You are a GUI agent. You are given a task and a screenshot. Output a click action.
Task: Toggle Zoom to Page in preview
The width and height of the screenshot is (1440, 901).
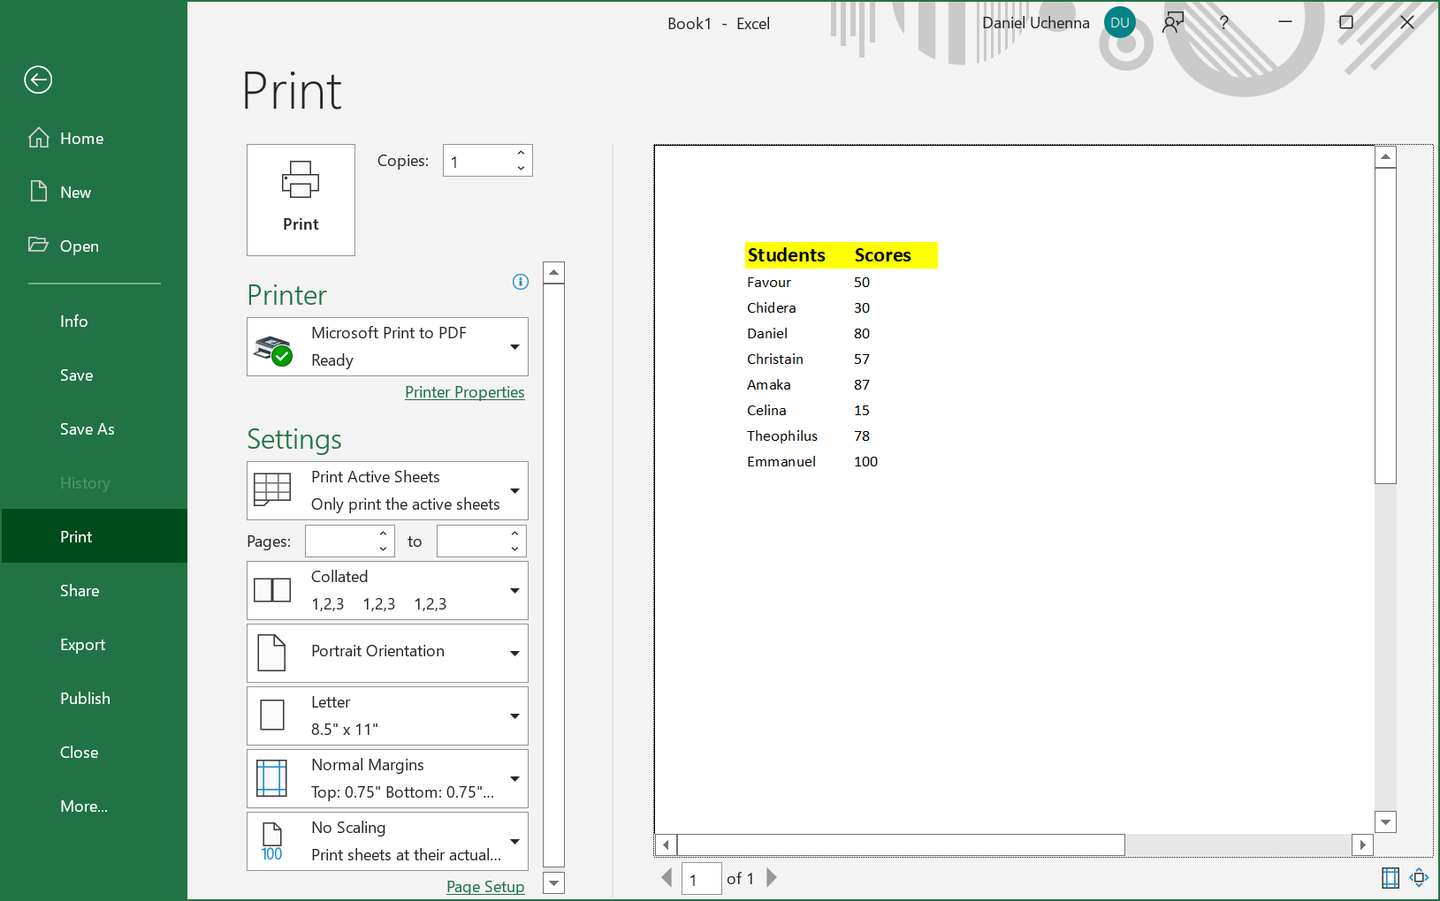tap(1419, 877)
